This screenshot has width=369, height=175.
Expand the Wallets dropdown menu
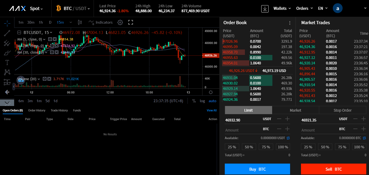tap(282, 8)
